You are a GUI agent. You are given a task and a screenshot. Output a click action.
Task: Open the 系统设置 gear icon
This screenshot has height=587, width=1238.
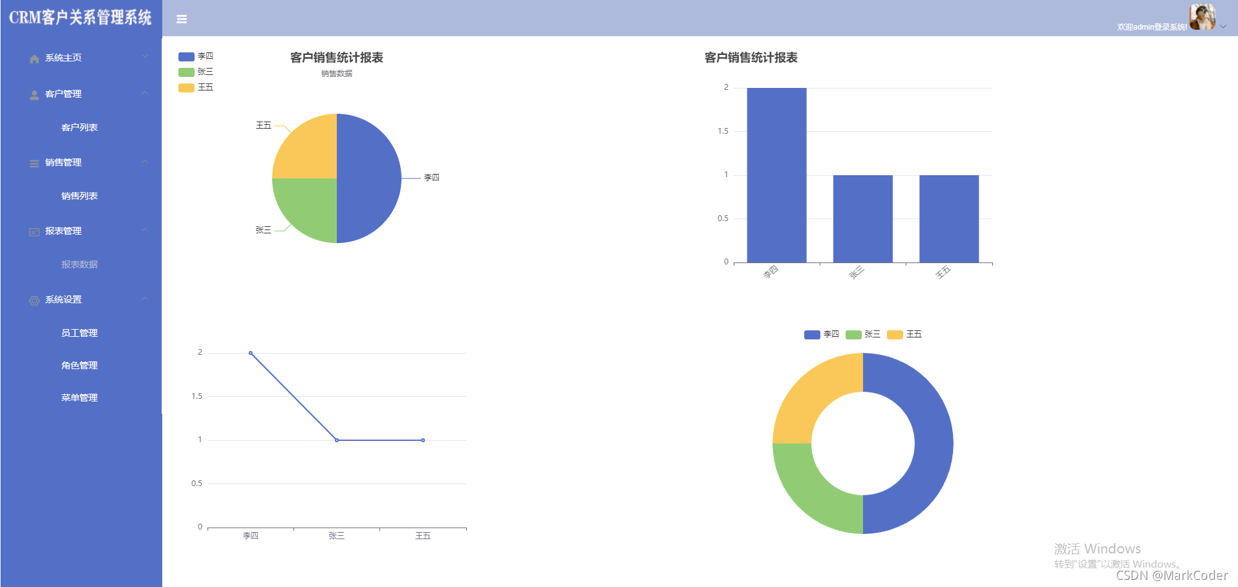(x=34, y=299)
